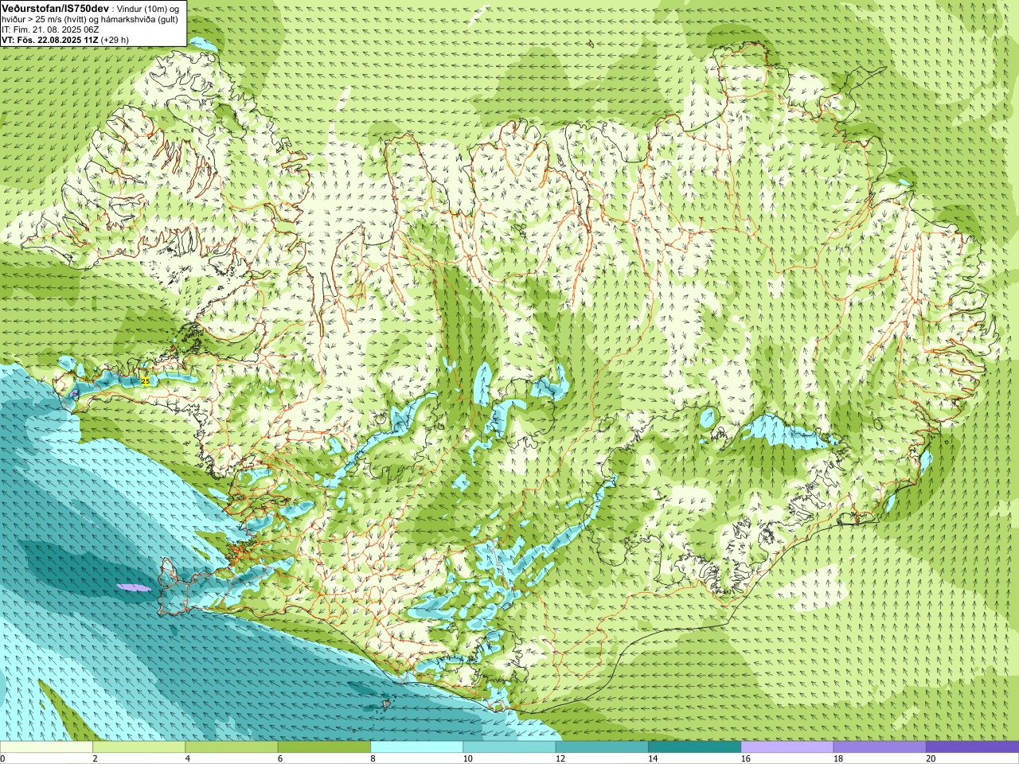Click the legend scale label "14"

[653, 758]
